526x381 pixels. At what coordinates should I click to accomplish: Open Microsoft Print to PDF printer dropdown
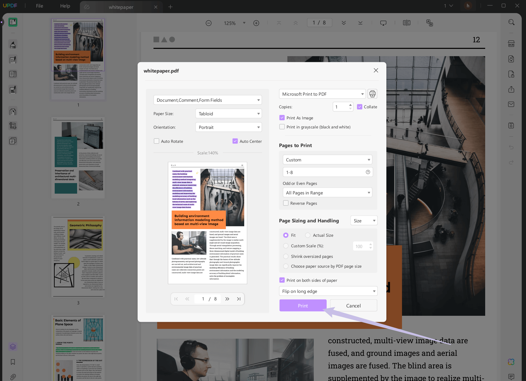[x=322, y=94]
